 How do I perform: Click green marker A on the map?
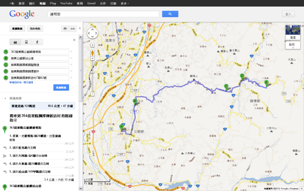coord(122,127)
